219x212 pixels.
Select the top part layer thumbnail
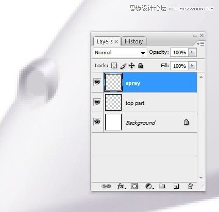[x=113, y=102]
